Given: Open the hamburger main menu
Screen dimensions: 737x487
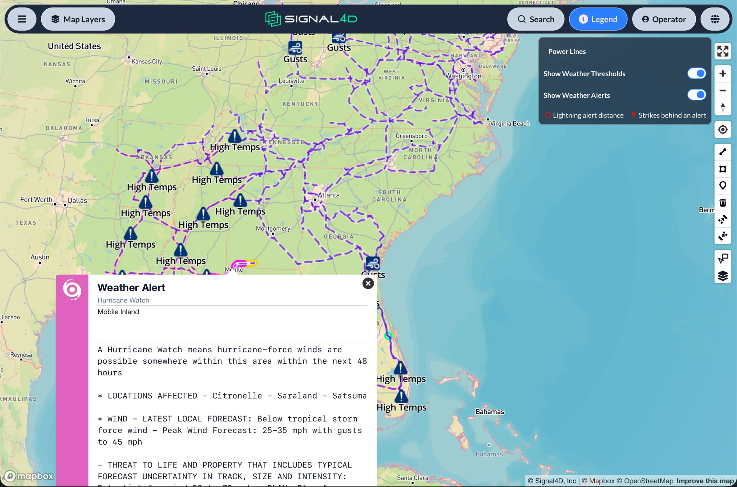Looking at the screenshot, I should point(22,19).
